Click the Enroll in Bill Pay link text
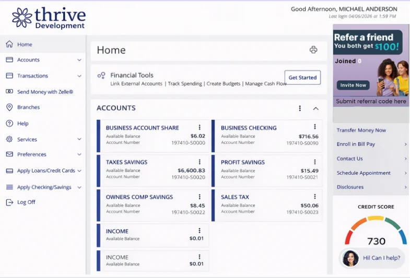 pos(356,144)
